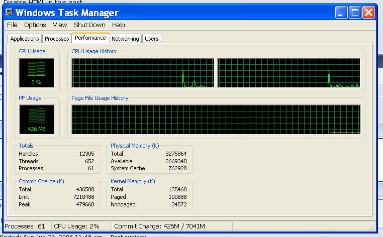The image size is (383, 237).
Task: Close the Windows Task Manager window
Action: pos(368,13)
